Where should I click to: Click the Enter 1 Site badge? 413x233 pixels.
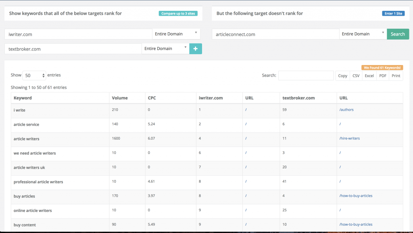pos(393,13)
